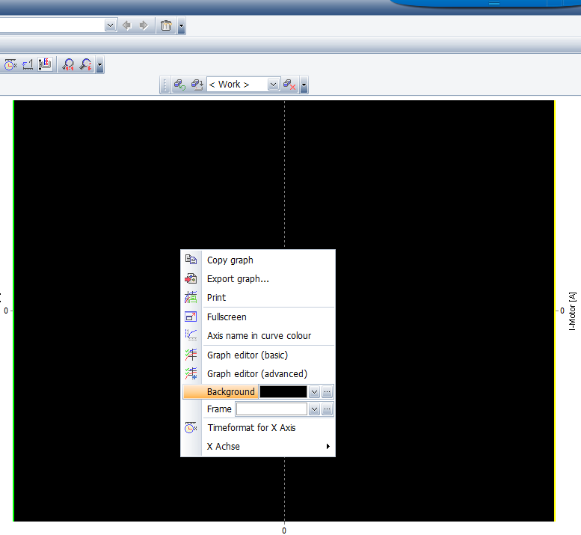
Task: Expand the Background colour dropdown arrow
Action: tap(314, 392)
